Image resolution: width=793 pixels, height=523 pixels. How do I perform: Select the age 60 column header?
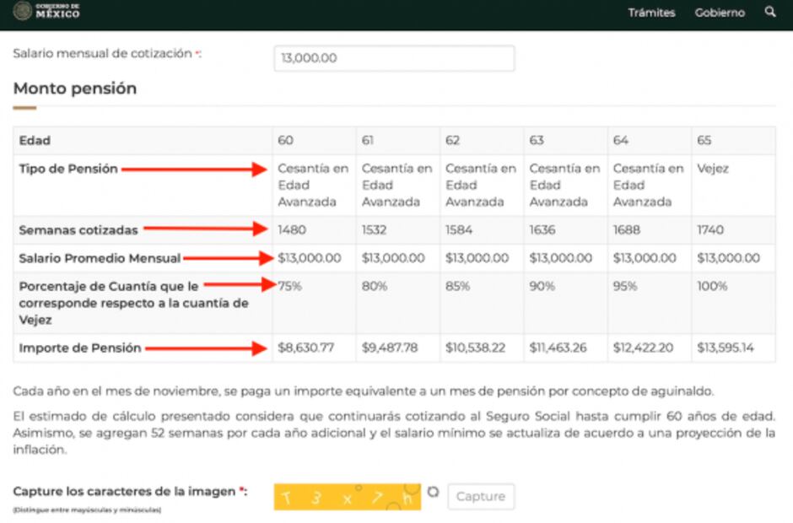pyautogui.click(x=286, y=141)
